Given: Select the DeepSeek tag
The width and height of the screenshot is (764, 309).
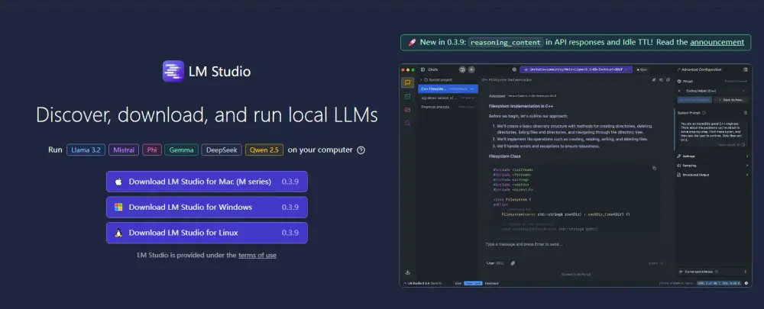Looking at the screenshot, I should (x=222, y=150).
